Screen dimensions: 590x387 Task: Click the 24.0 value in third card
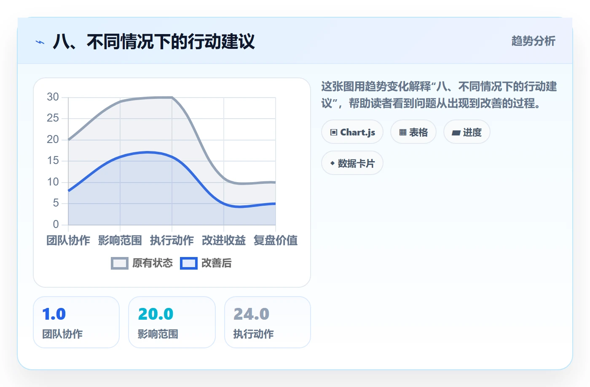coord(251,314)
